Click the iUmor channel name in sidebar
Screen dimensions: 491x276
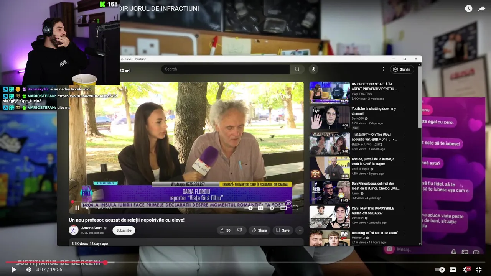(356, 194)
